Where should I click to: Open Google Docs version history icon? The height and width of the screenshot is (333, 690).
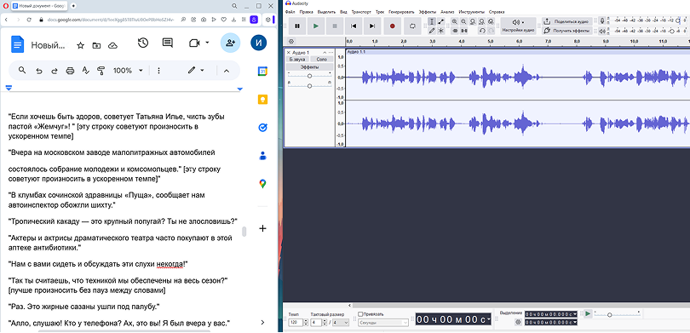142,43
